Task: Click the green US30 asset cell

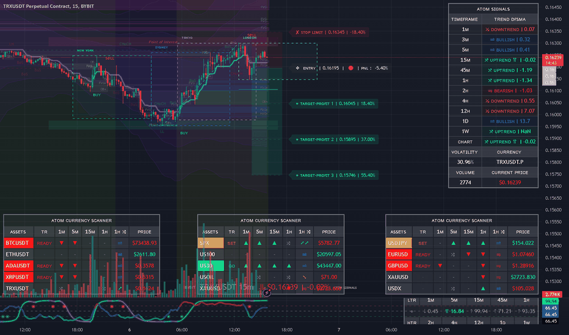Action: (211, 266)
